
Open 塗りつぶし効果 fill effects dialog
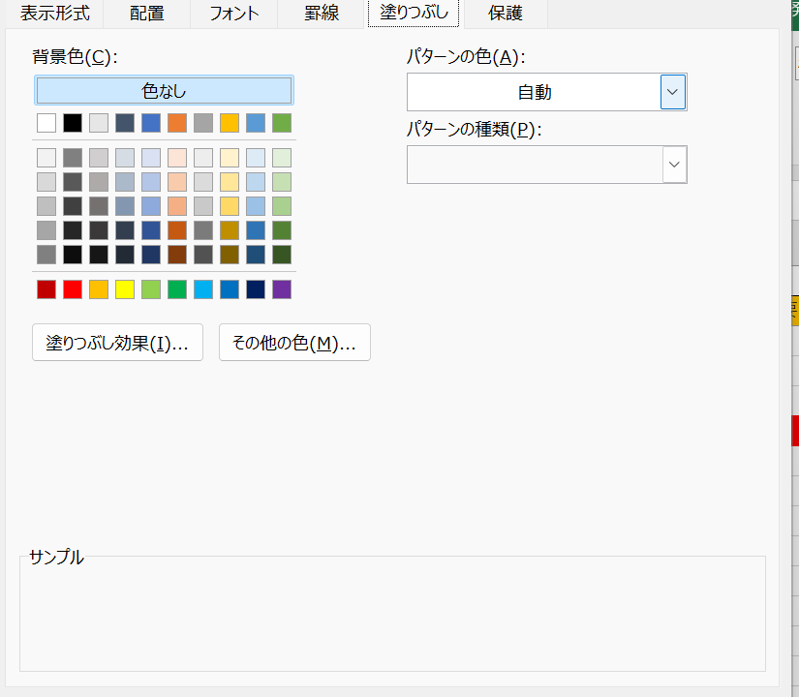point(117,343)
